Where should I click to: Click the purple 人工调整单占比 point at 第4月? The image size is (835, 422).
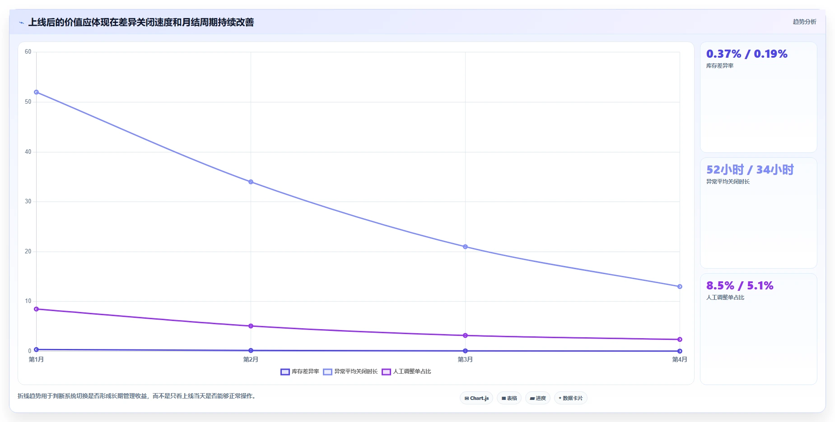pyautogui.click(x=680, y=339)
